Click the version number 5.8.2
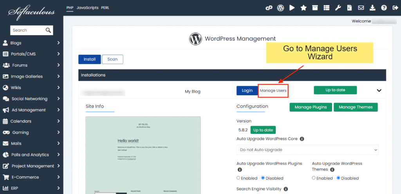401x194 pixels. coord(243,130)
